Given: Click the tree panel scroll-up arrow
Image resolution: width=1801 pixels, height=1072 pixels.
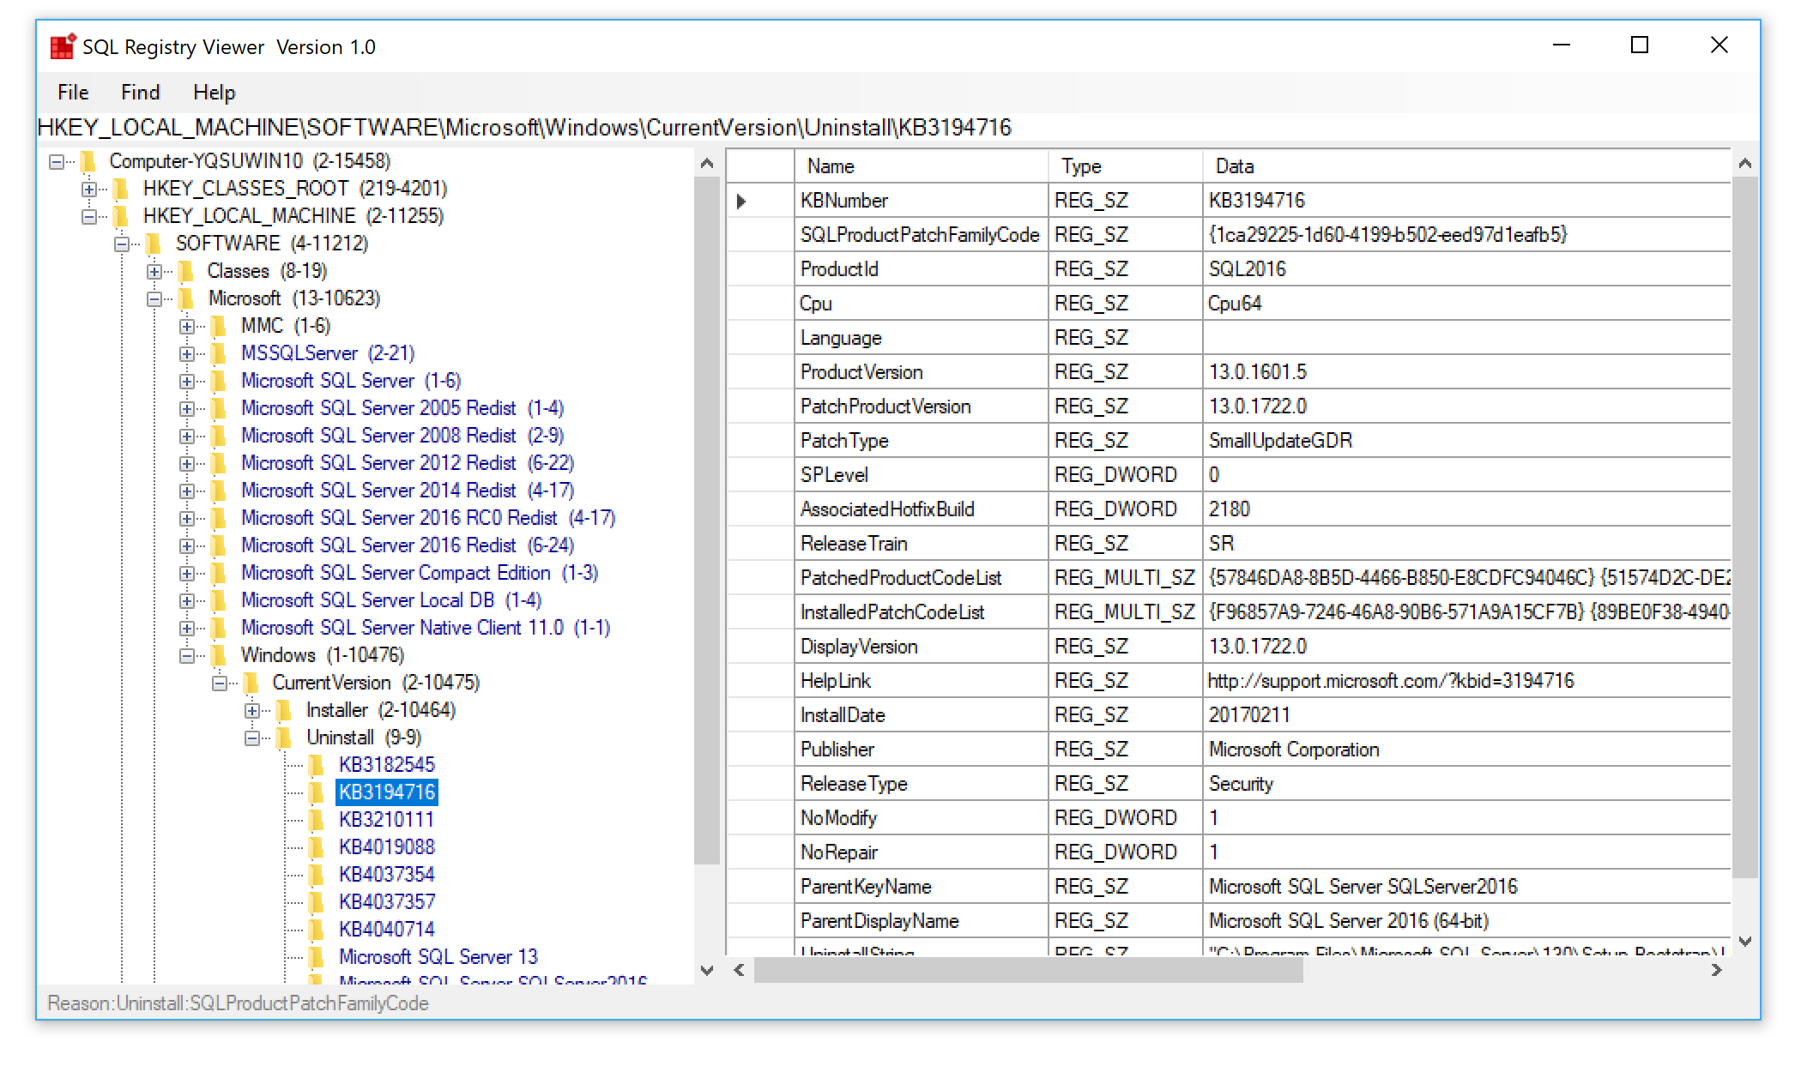Looking at the screenshot, I should coord(707,163).
